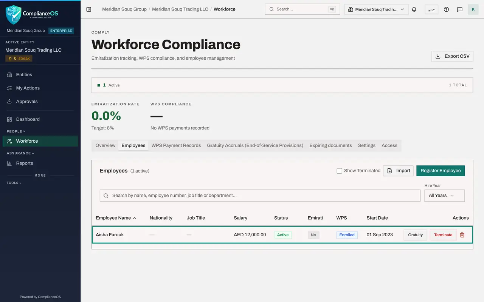484x302 pixels.
Task: Click the My Actions checklist icon
Action: (x=9, y=88)
